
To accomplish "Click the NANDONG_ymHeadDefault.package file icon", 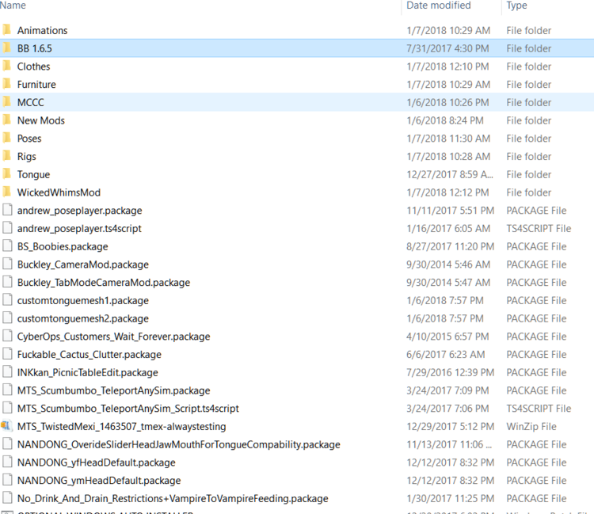I will (7, 480).
